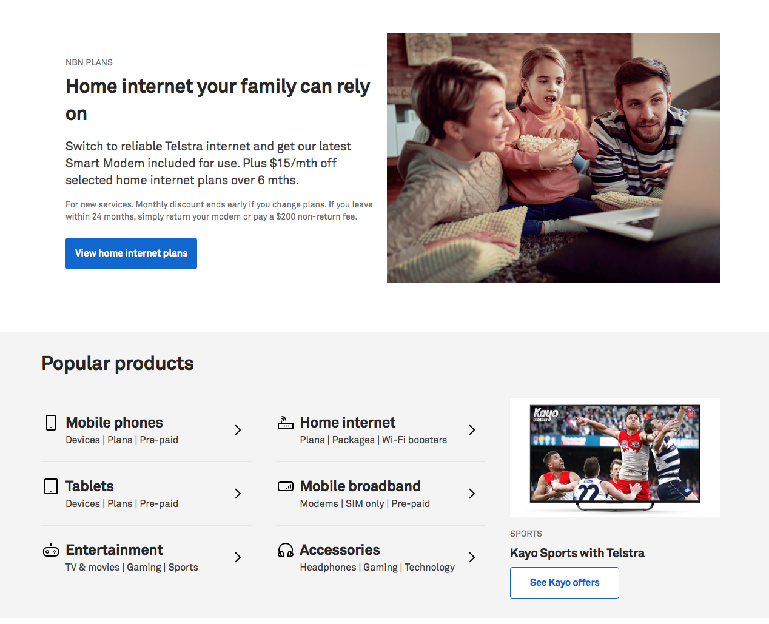Image resolution: width=769 pixels, height=624 pixels.
Task: Click the Accessories row chevron arrow
Action: click(472, 557)
